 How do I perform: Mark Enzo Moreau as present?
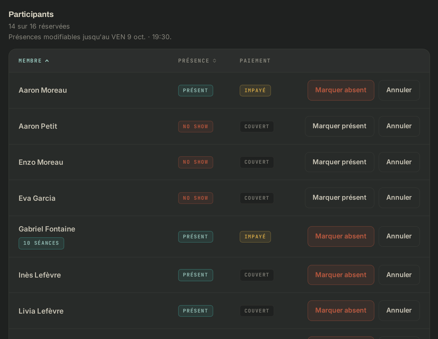tap(339, 162)
